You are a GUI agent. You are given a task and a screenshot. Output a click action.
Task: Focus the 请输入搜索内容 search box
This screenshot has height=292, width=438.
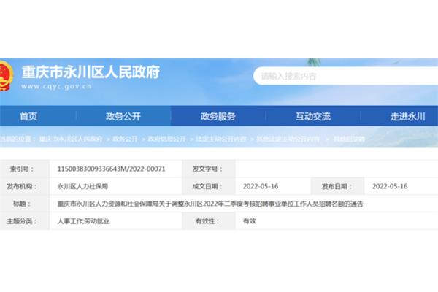pos(345,76)
